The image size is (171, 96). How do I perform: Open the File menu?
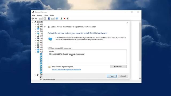click(x=34, y=15)
